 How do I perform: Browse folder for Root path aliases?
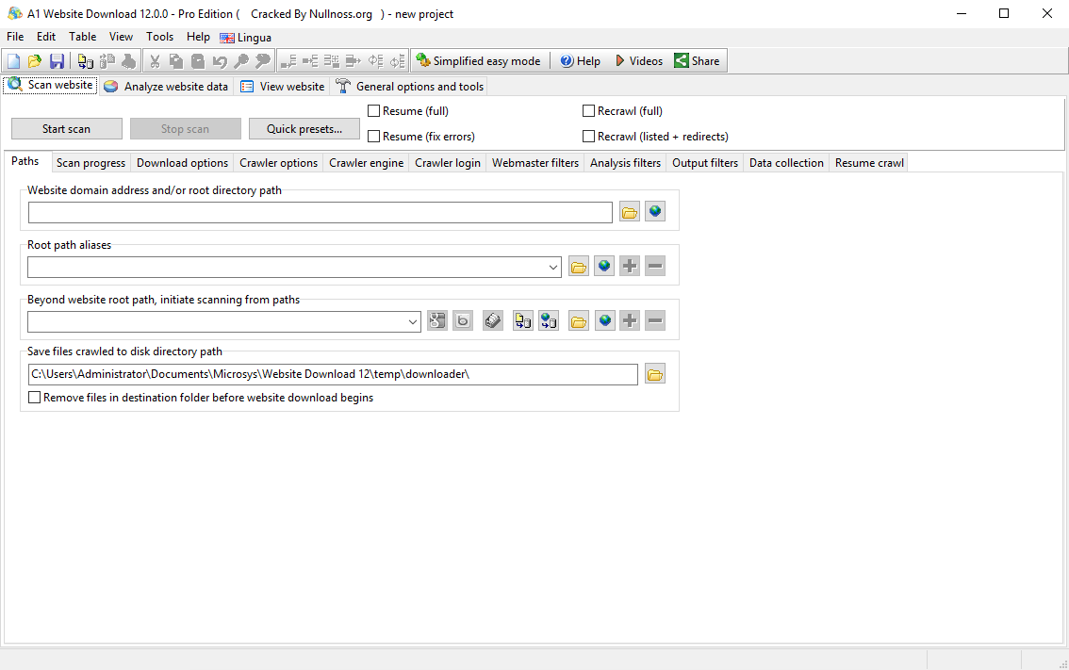579,267
